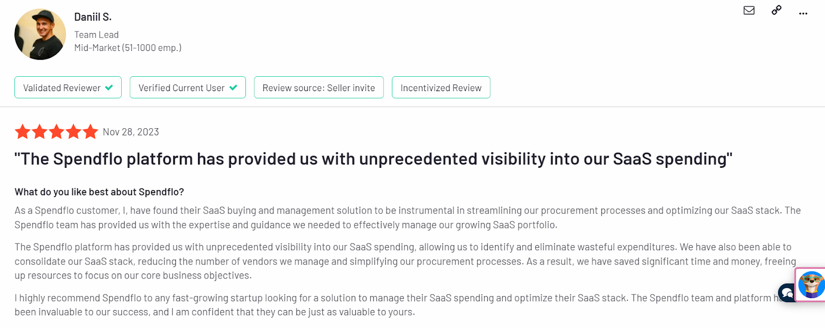Click the Incentivized Review badge
Image resolution: width=825 pixels, height=328 pixels.
pyautogui.click(x=441, y=88)
